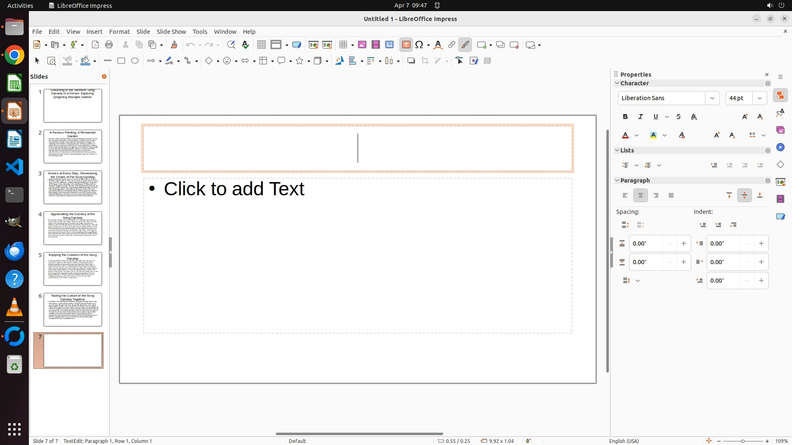Click the Insert Table icon
Viewport: 792px width, 445px height.
pyautogui.click(x=343, y=44)
